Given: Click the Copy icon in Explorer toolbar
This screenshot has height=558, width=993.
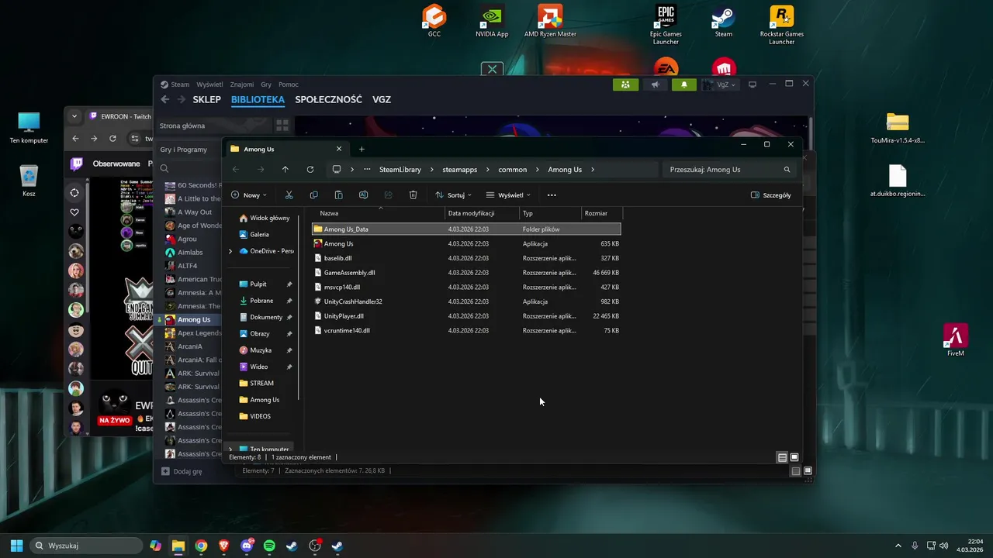Looking at the screenshot, I should click(313, 195).
